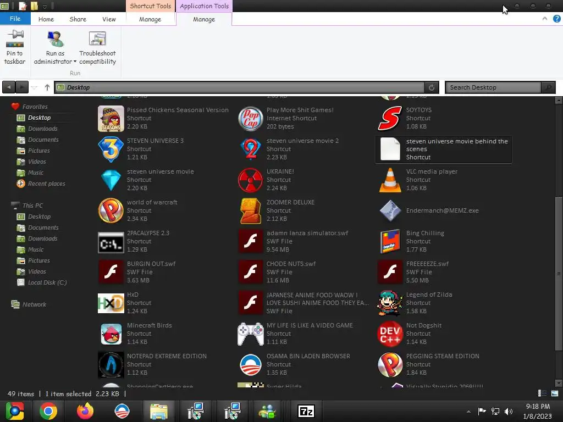The image size is (563, 422).
Task: Select the NOTEPAD EXTREME EDITION icon
Action: click(111, 365)
